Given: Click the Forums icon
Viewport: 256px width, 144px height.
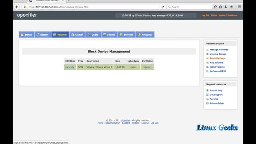Looking at the screenshot, I should click(207, 99).
